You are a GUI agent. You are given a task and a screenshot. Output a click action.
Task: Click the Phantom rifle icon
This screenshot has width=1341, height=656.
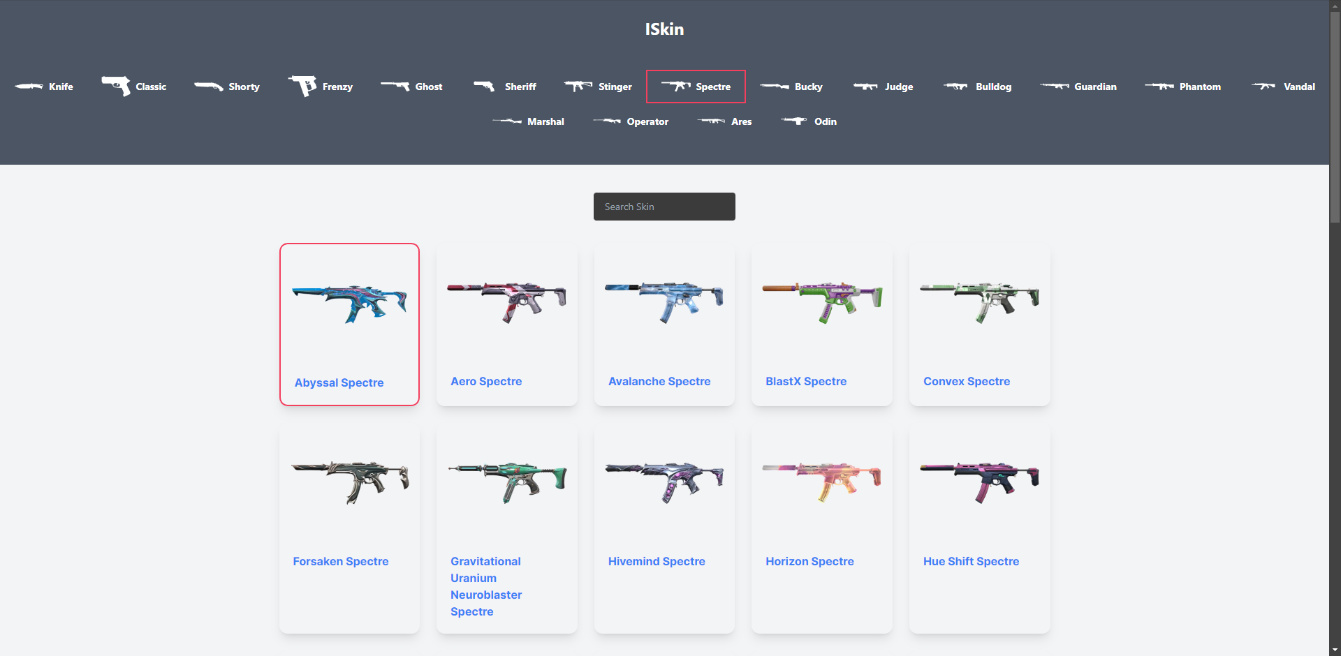coord(1159,87)
